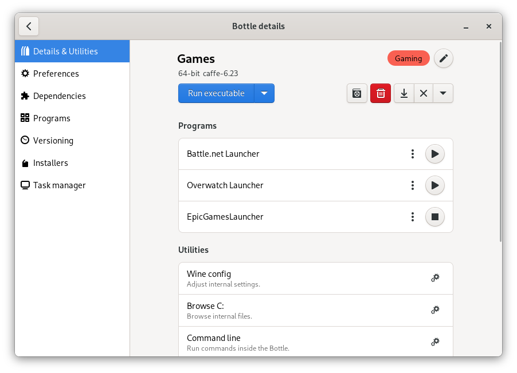517x373 pixels.
Task: Click the backup icon left of trash
Action: (357, 93)
